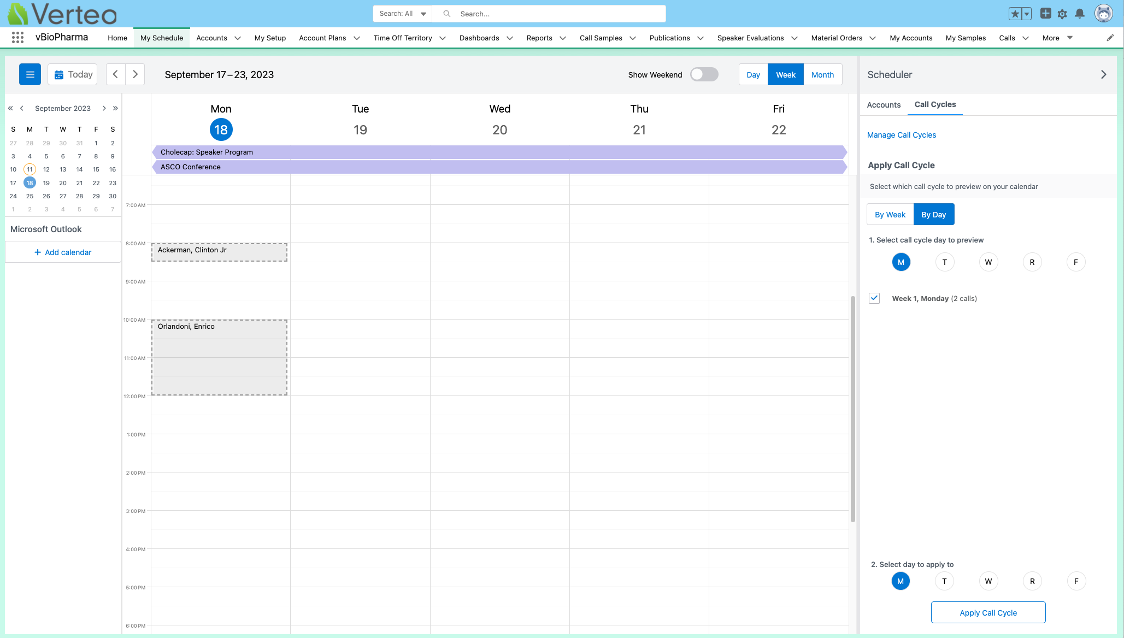Image resolution: width=1124 pixels, height=638 pixels.
Task: Open the user avatar profile menu
Action: [x=1103, y=14]
